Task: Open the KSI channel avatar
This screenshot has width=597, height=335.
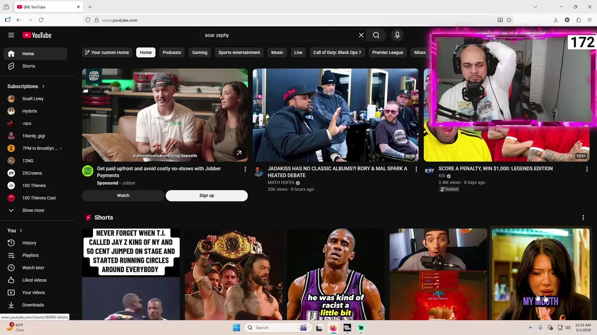Action: (429, 171)
